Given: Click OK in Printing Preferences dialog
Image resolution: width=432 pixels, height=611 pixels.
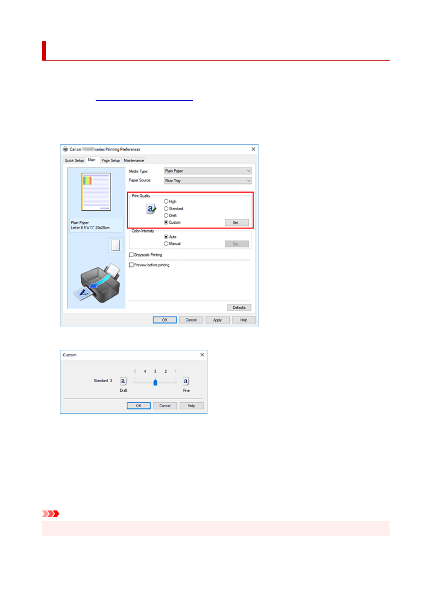Looking at the screenshot, I should (165, 320).
